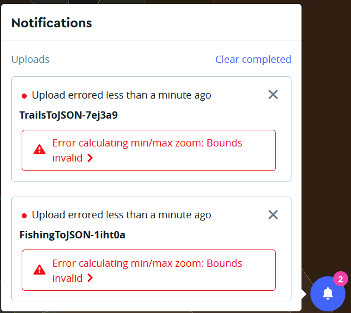Select the TrailsToJSON-7ej3a9 upload name
This screenshot has height=313, width=351.
tap(68, 115)
